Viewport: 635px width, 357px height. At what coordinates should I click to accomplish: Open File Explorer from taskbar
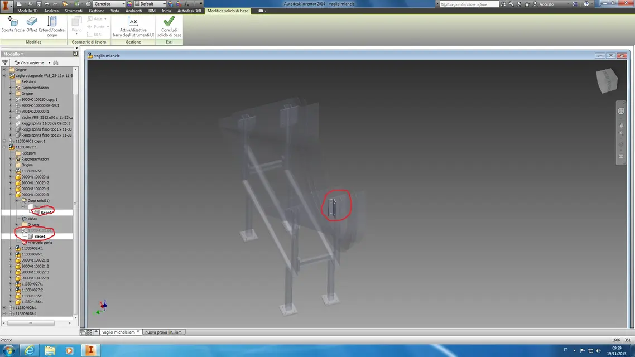click(x=50, y=350)
